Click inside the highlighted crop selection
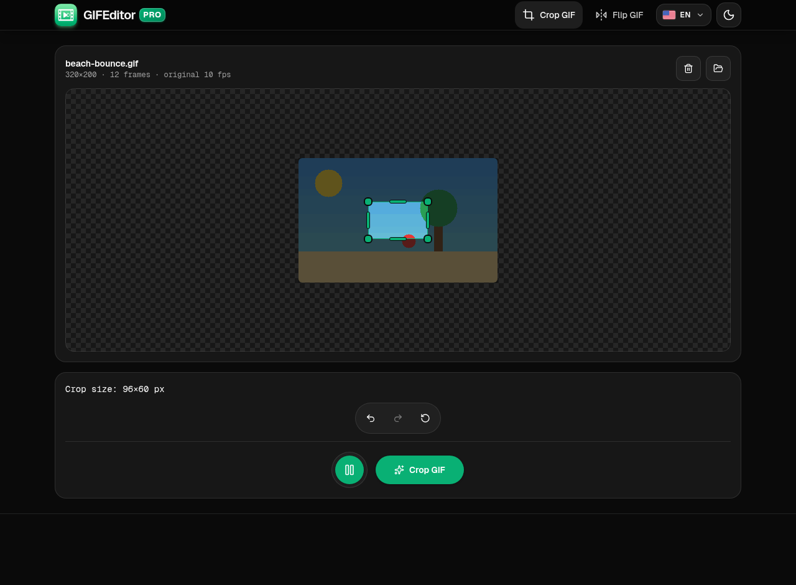 (398, 220)
